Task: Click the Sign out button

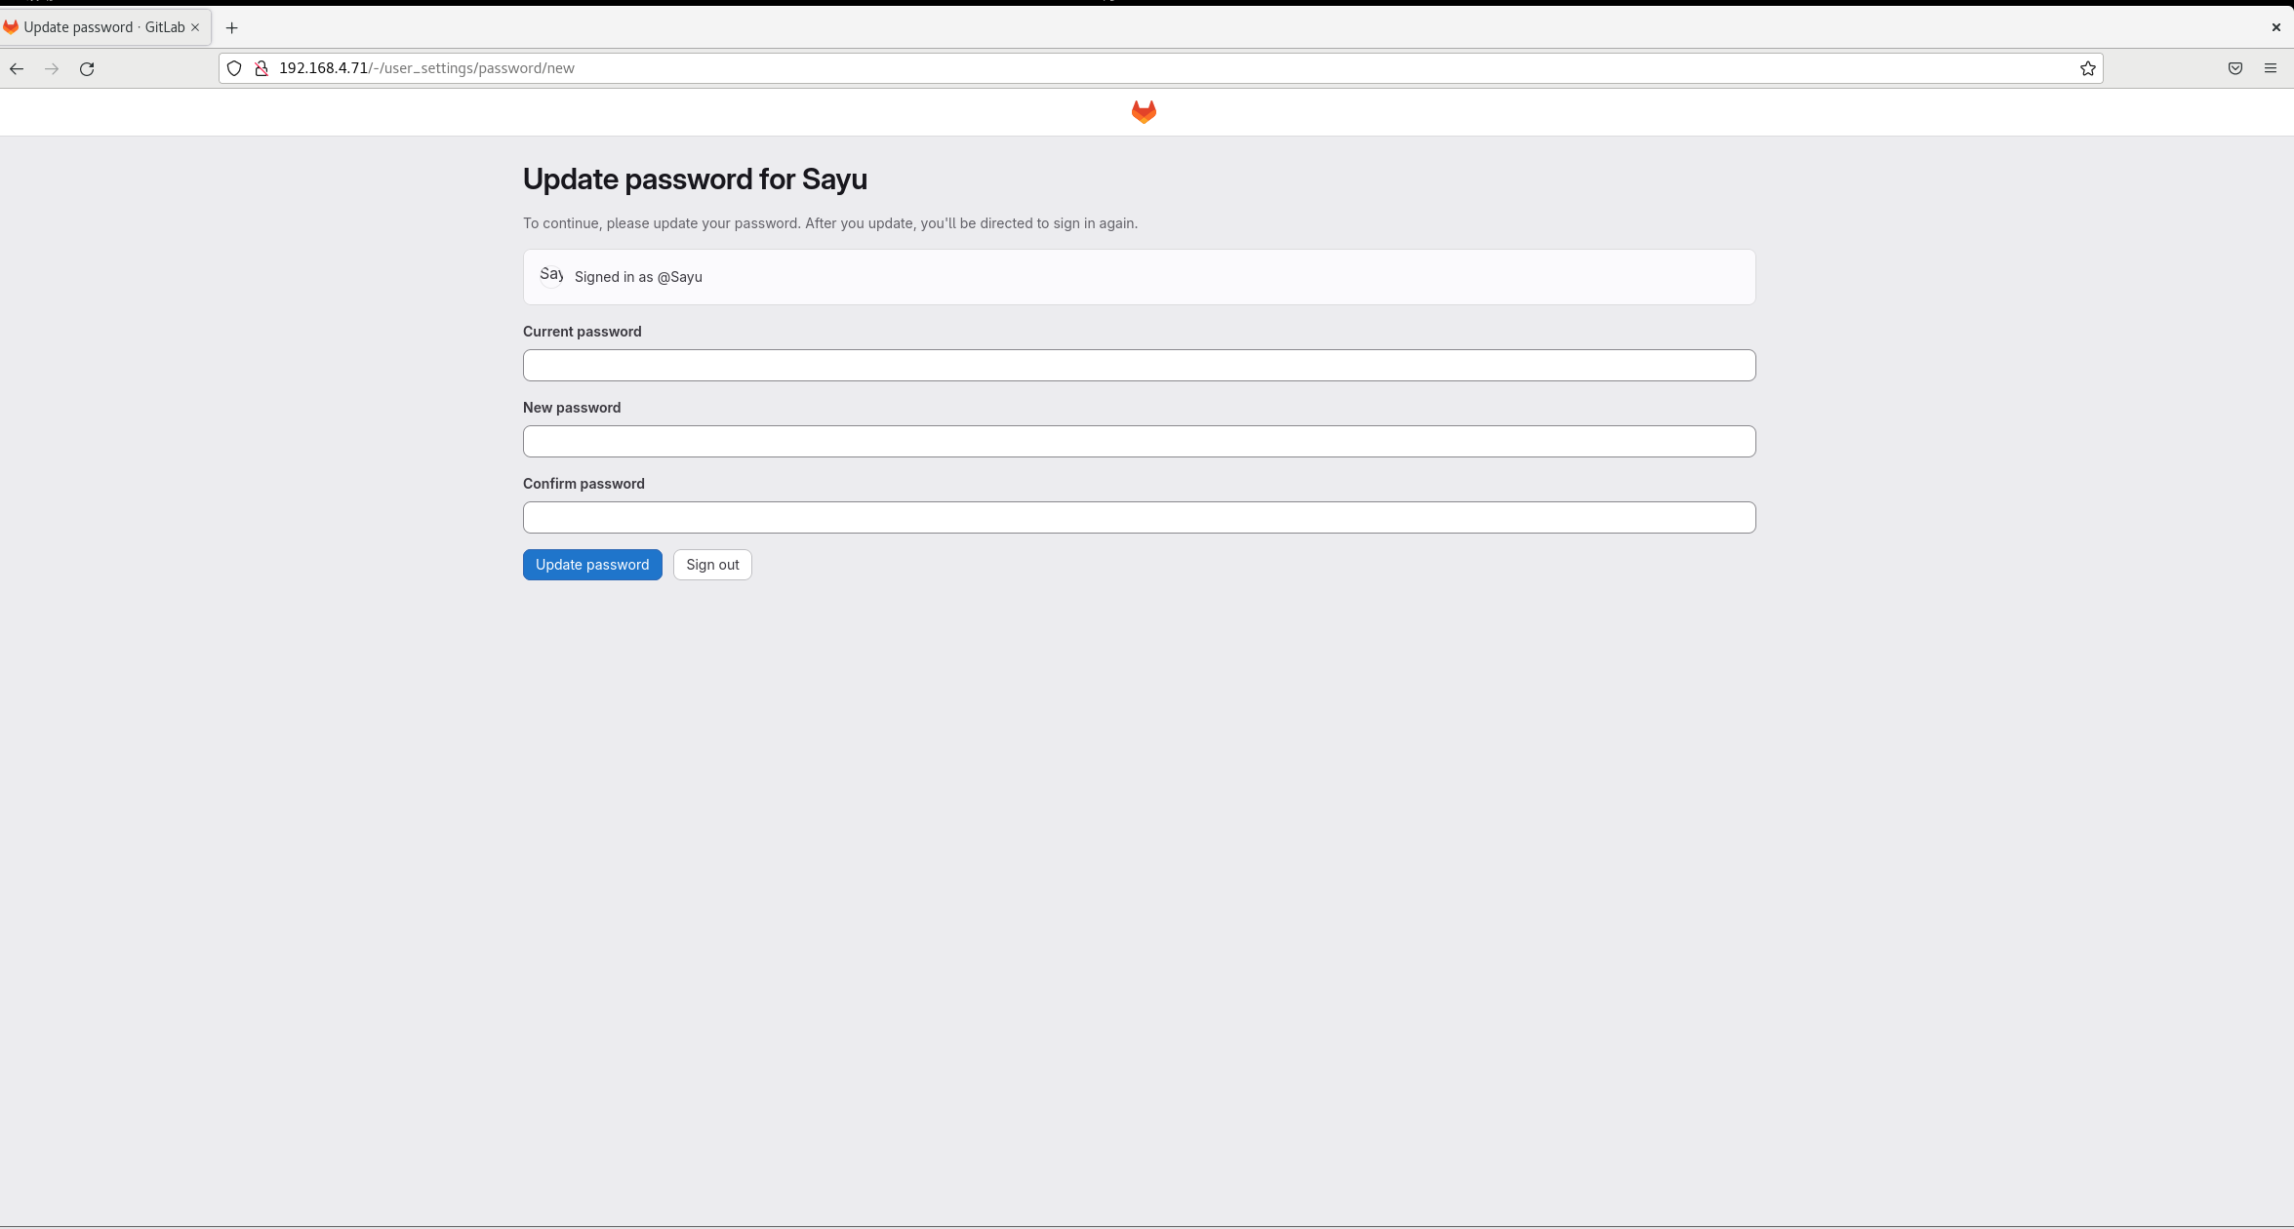Action: tap(712, 565)
